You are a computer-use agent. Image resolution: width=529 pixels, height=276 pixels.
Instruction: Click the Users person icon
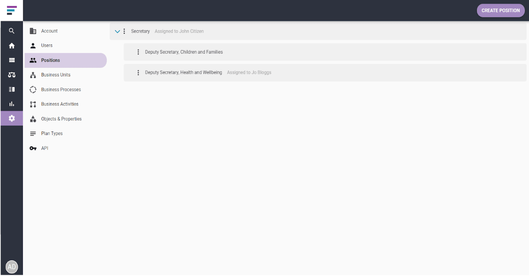pyautogui.click(x=33, y=46)
